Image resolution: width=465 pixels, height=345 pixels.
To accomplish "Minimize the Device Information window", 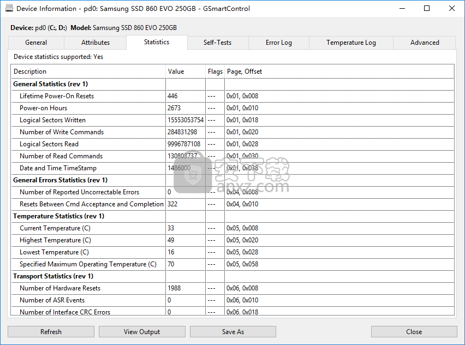I will (x=402, y=8).
